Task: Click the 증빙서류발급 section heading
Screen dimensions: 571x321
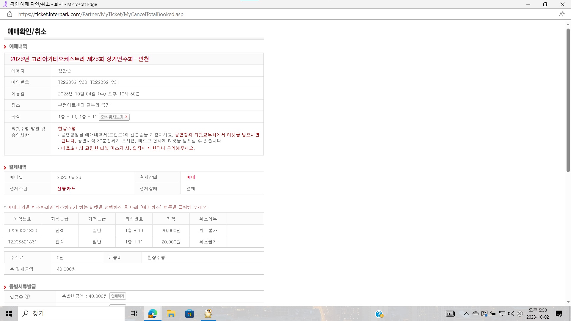Action: (x=22, y=287)
